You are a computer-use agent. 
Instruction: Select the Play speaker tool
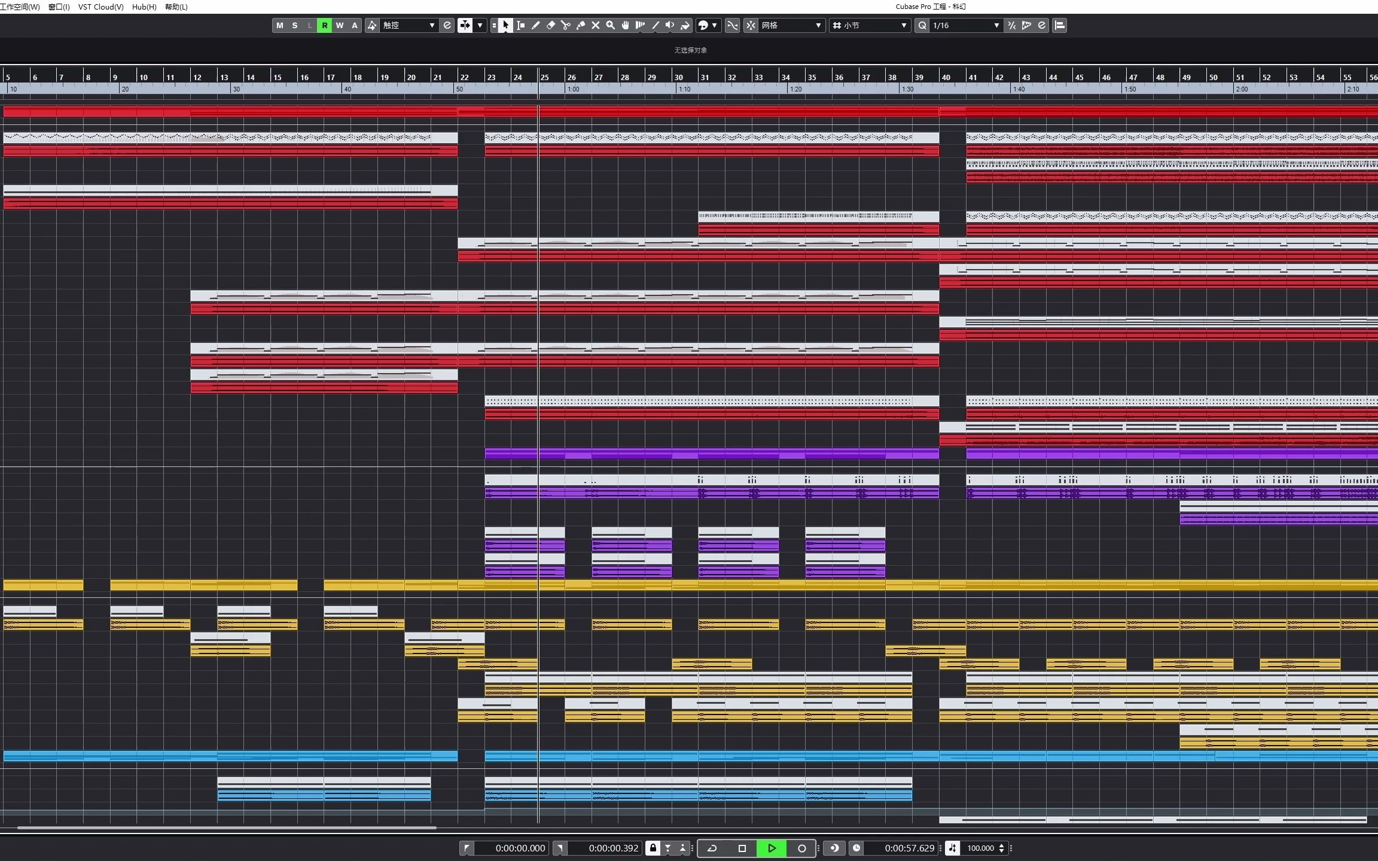[670, 25]
